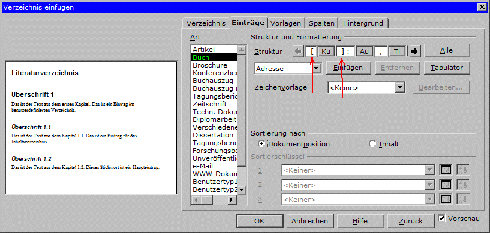Viewport: 490px width, 233px height.
Task: Click ascending sort icon for key 3
Action: point(446,199)
